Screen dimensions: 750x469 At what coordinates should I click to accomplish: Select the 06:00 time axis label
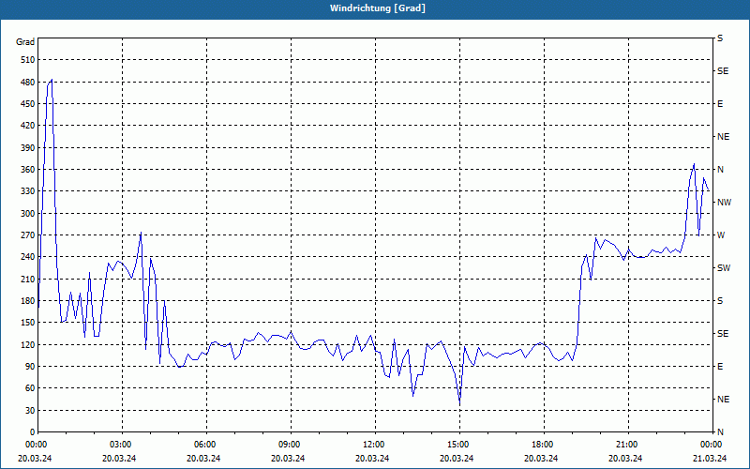tap(203, 445)
